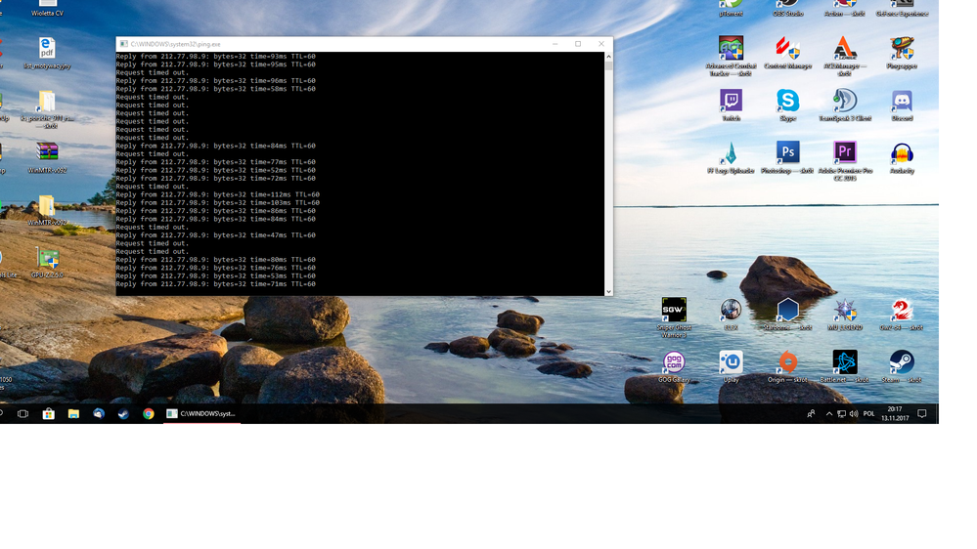The width and height of the screenshot is (977, 549).
Task: Open Adobe Premiere Pro shortcut
Action: pos(845,153)
